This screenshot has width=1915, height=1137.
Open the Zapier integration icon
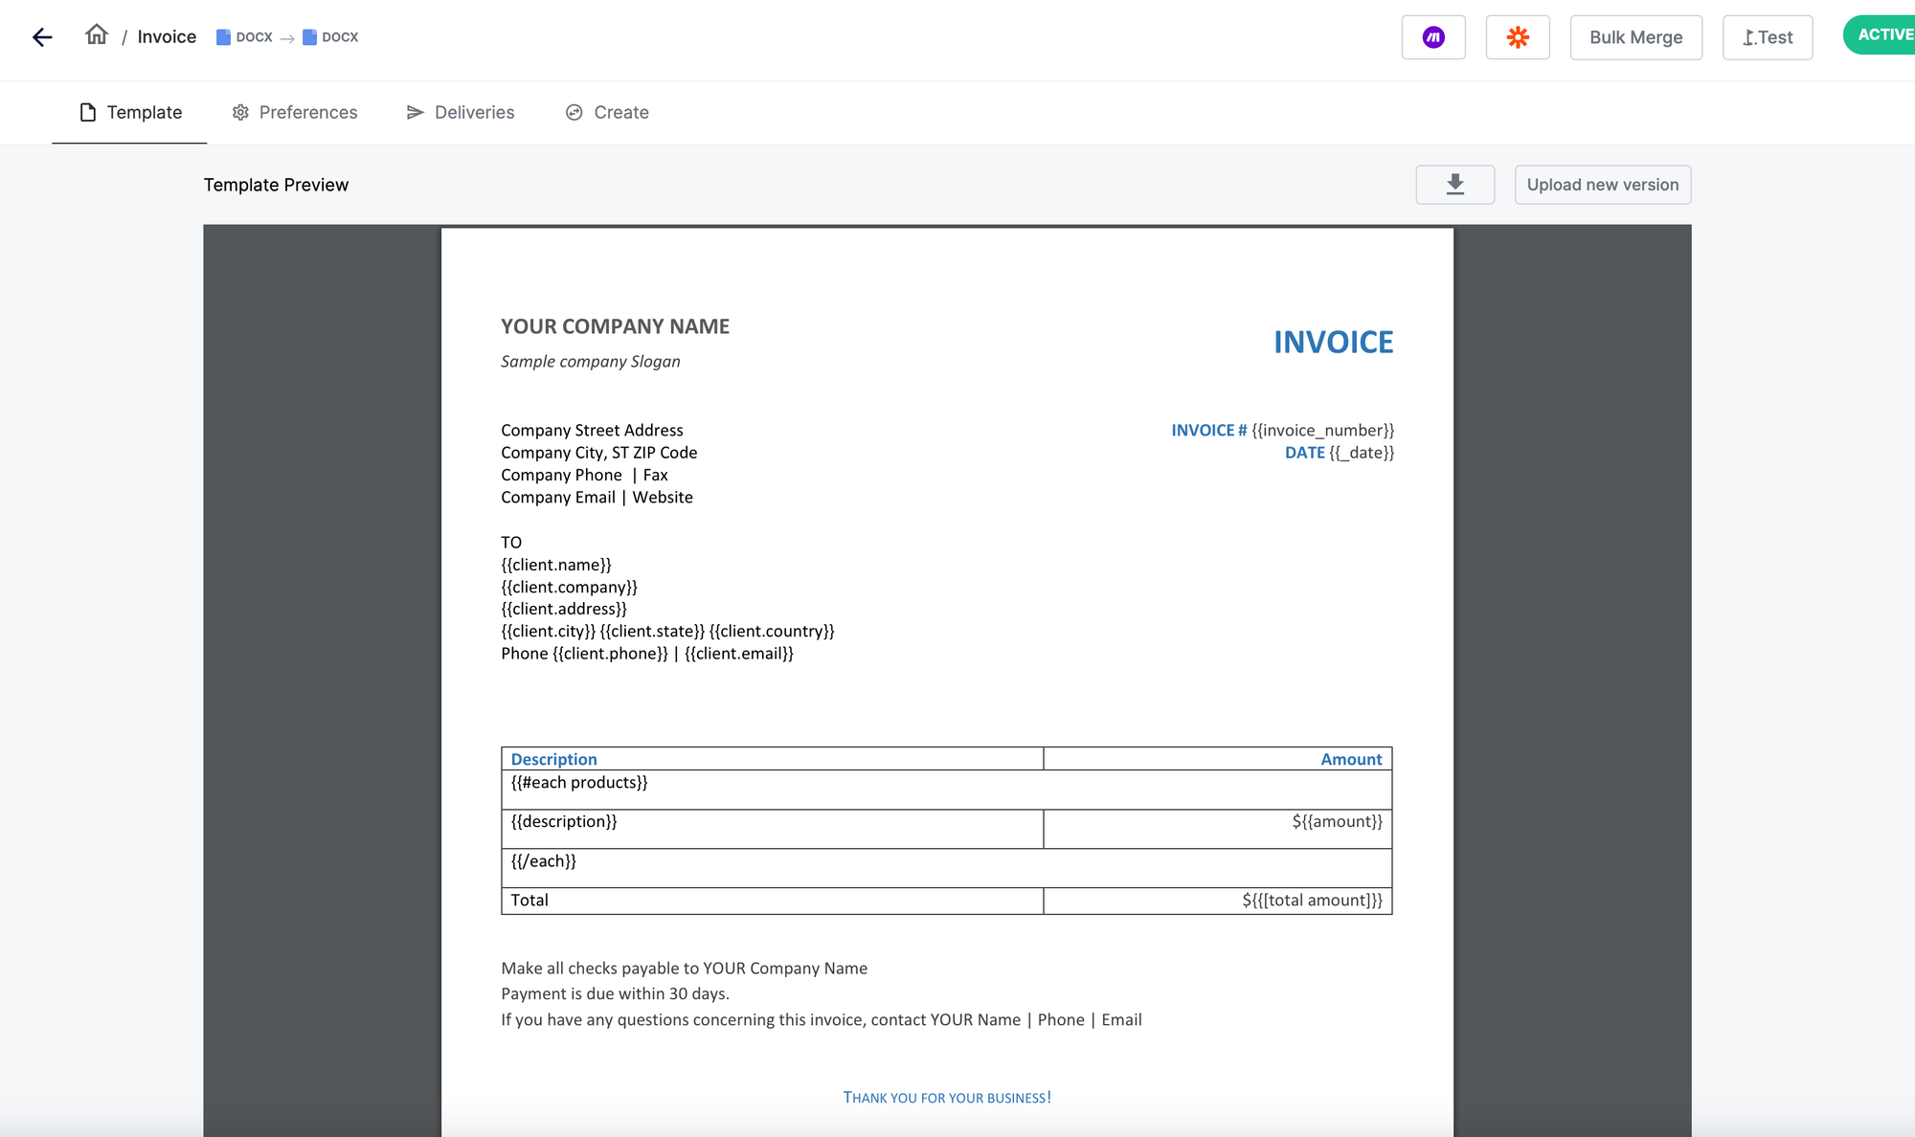tap(1518, 36)
